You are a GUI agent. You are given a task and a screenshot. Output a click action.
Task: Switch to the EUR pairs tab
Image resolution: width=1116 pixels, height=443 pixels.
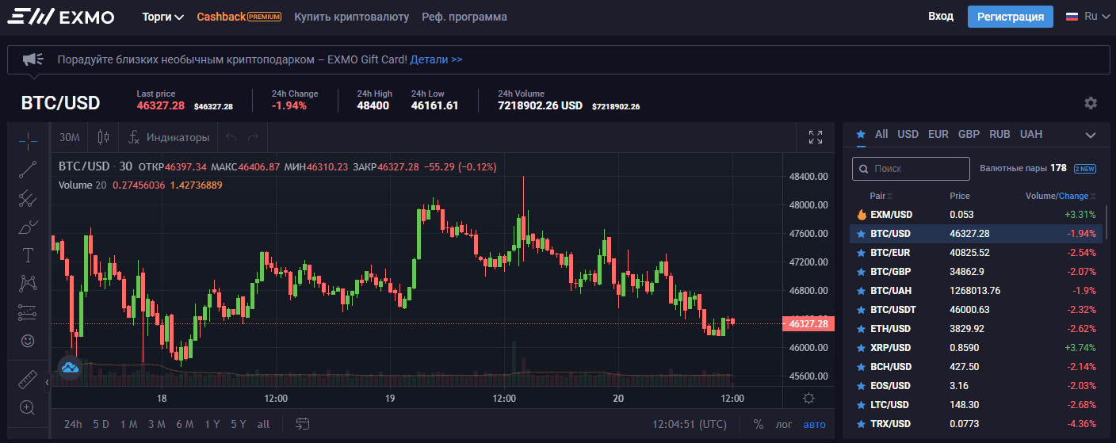938,134
